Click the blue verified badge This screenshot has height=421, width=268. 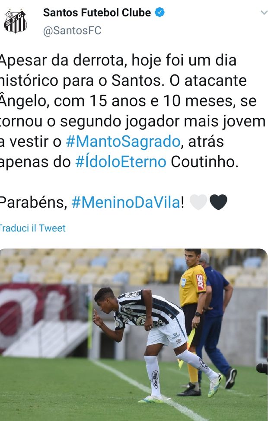160,13
